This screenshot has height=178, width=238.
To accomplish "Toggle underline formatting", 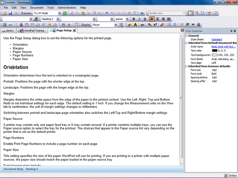I will [145, 19].
